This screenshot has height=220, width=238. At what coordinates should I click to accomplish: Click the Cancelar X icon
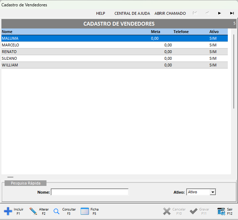tap(167, 211)
